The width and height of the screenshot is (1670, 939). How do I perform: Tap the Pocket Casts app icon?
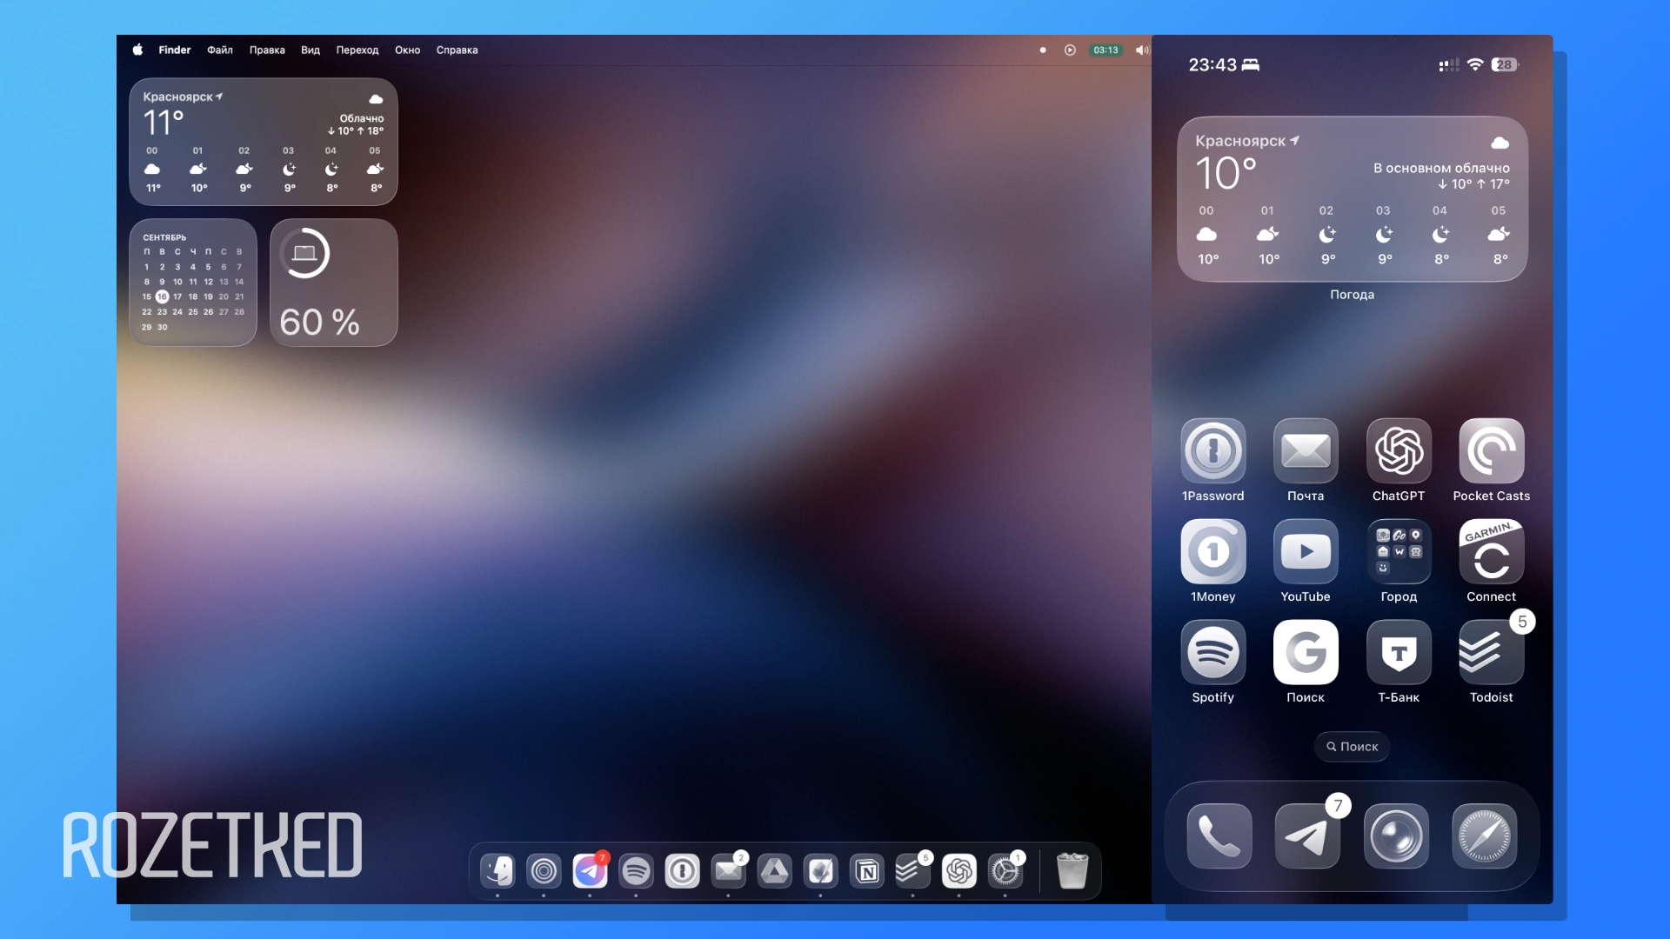pyautogui.click(x=1491, y=450)
